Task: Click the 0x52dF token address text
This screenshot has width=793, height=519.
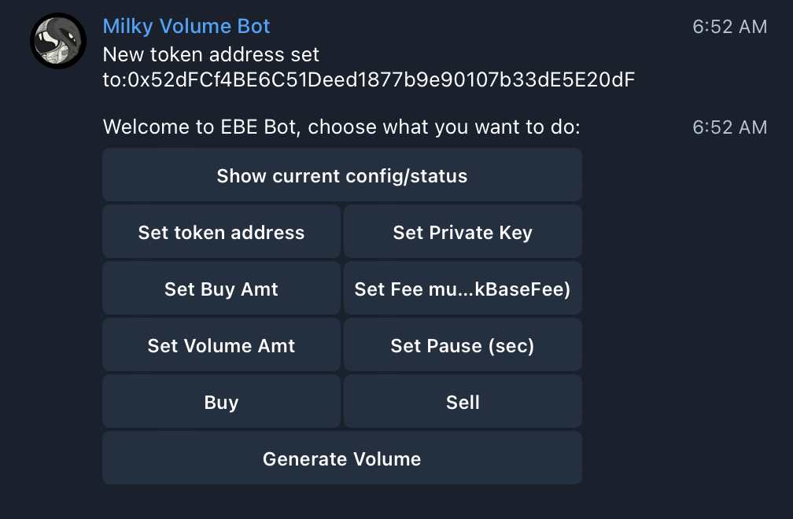Action: [x=381, y=79]
